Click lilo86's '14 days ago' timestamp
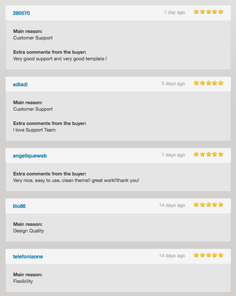The width and height of the screenshot is (236, 296). [172, 206]
